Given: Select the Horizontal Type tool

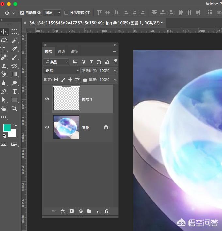Looking at the screenshot, I should tap(14, 91).
